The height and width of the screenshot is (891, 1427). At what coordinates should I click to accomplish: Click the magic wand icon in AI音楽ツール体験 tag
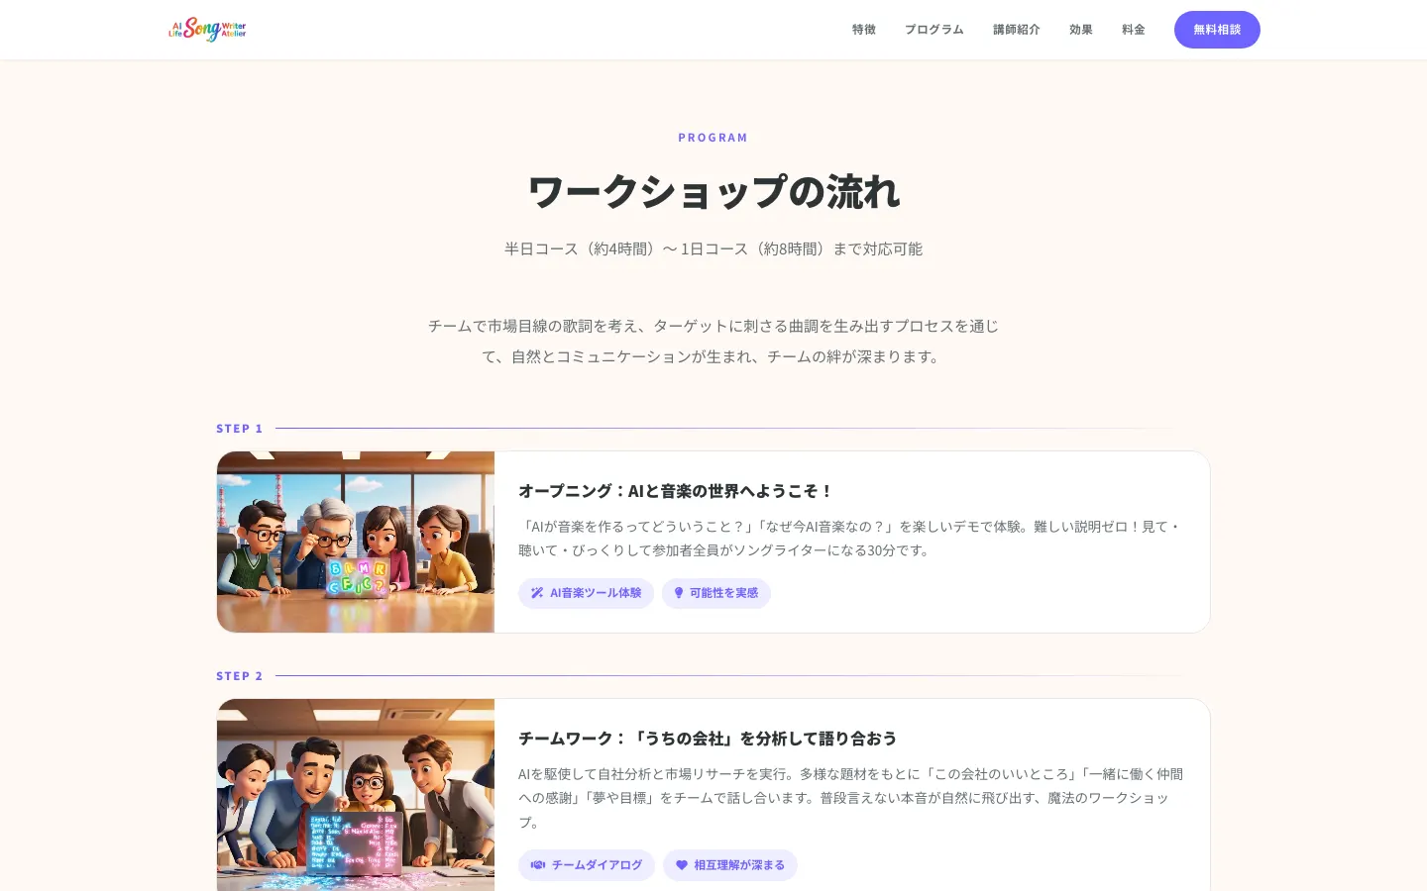click(x=537, y=593)
